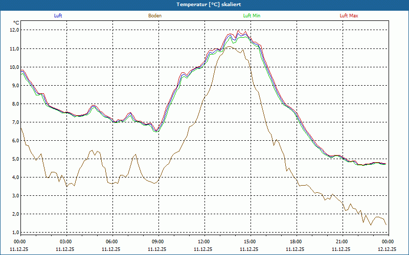
Task: Pick the 18:00 time axis label
Action: [x=296, y=242]
